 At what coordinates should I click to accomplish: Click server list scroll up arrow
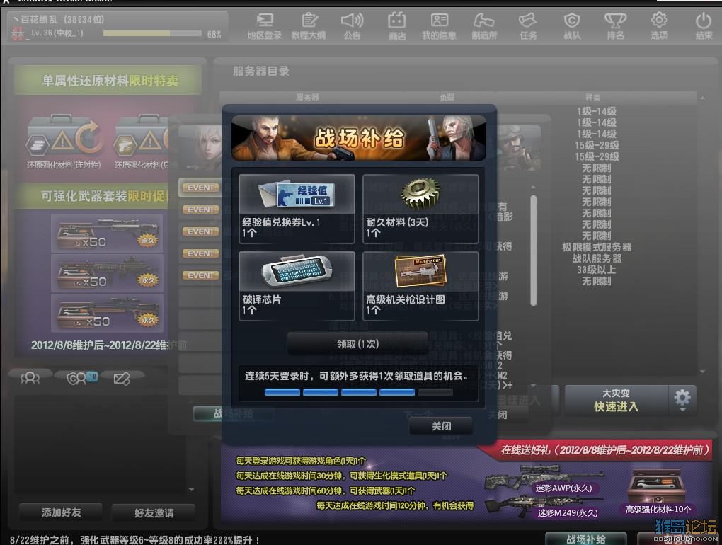pyautogui.click(x=702, y=98)
